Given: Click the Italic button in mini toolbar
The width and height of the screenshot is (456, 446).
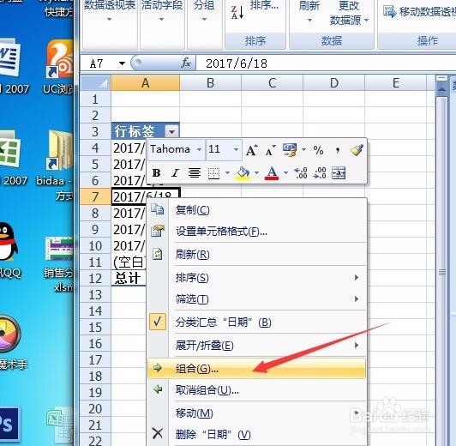Looking at the screenshot, I should tap(175, 173).
